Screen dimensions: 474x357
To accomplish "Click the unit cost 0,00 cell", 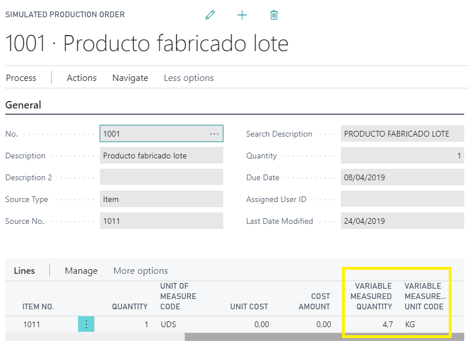I will [x=262, y=324].
